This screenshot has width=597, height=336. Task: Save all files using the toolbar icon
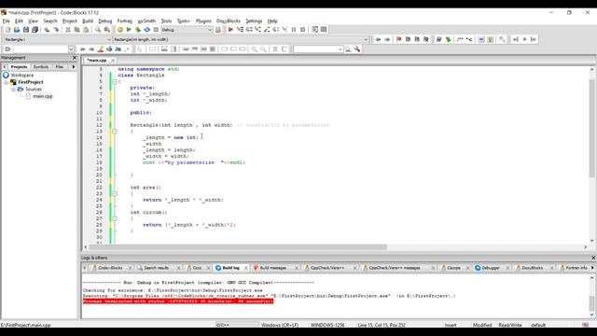pyautogui.click(x=35, y=30)
